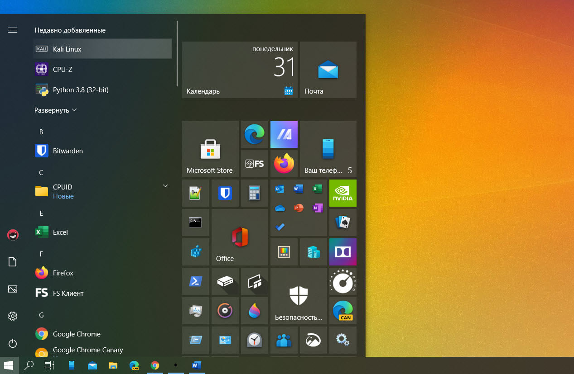Image resolution: width=574 pixels, height=374 pixels.
Task: Open Mail from the taskbar
Action: (92, 365)
